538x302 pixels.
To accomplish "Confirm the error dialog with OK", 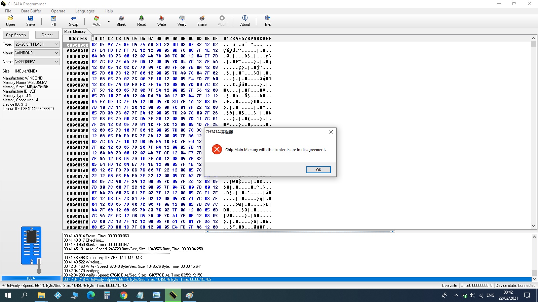I will pos(318,170).
